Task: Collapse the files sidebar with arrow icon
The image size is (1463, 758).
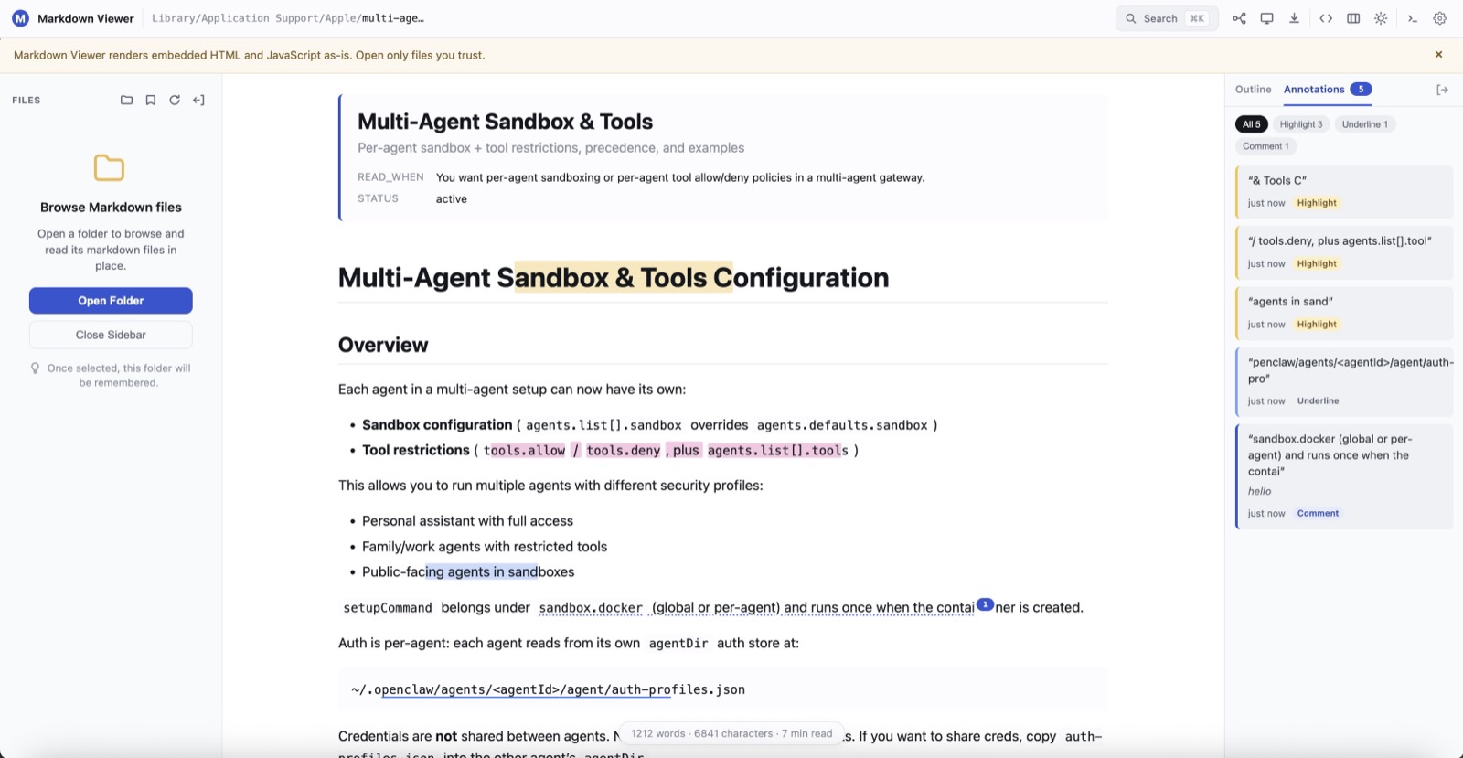Action: click(x=198, y=101)
